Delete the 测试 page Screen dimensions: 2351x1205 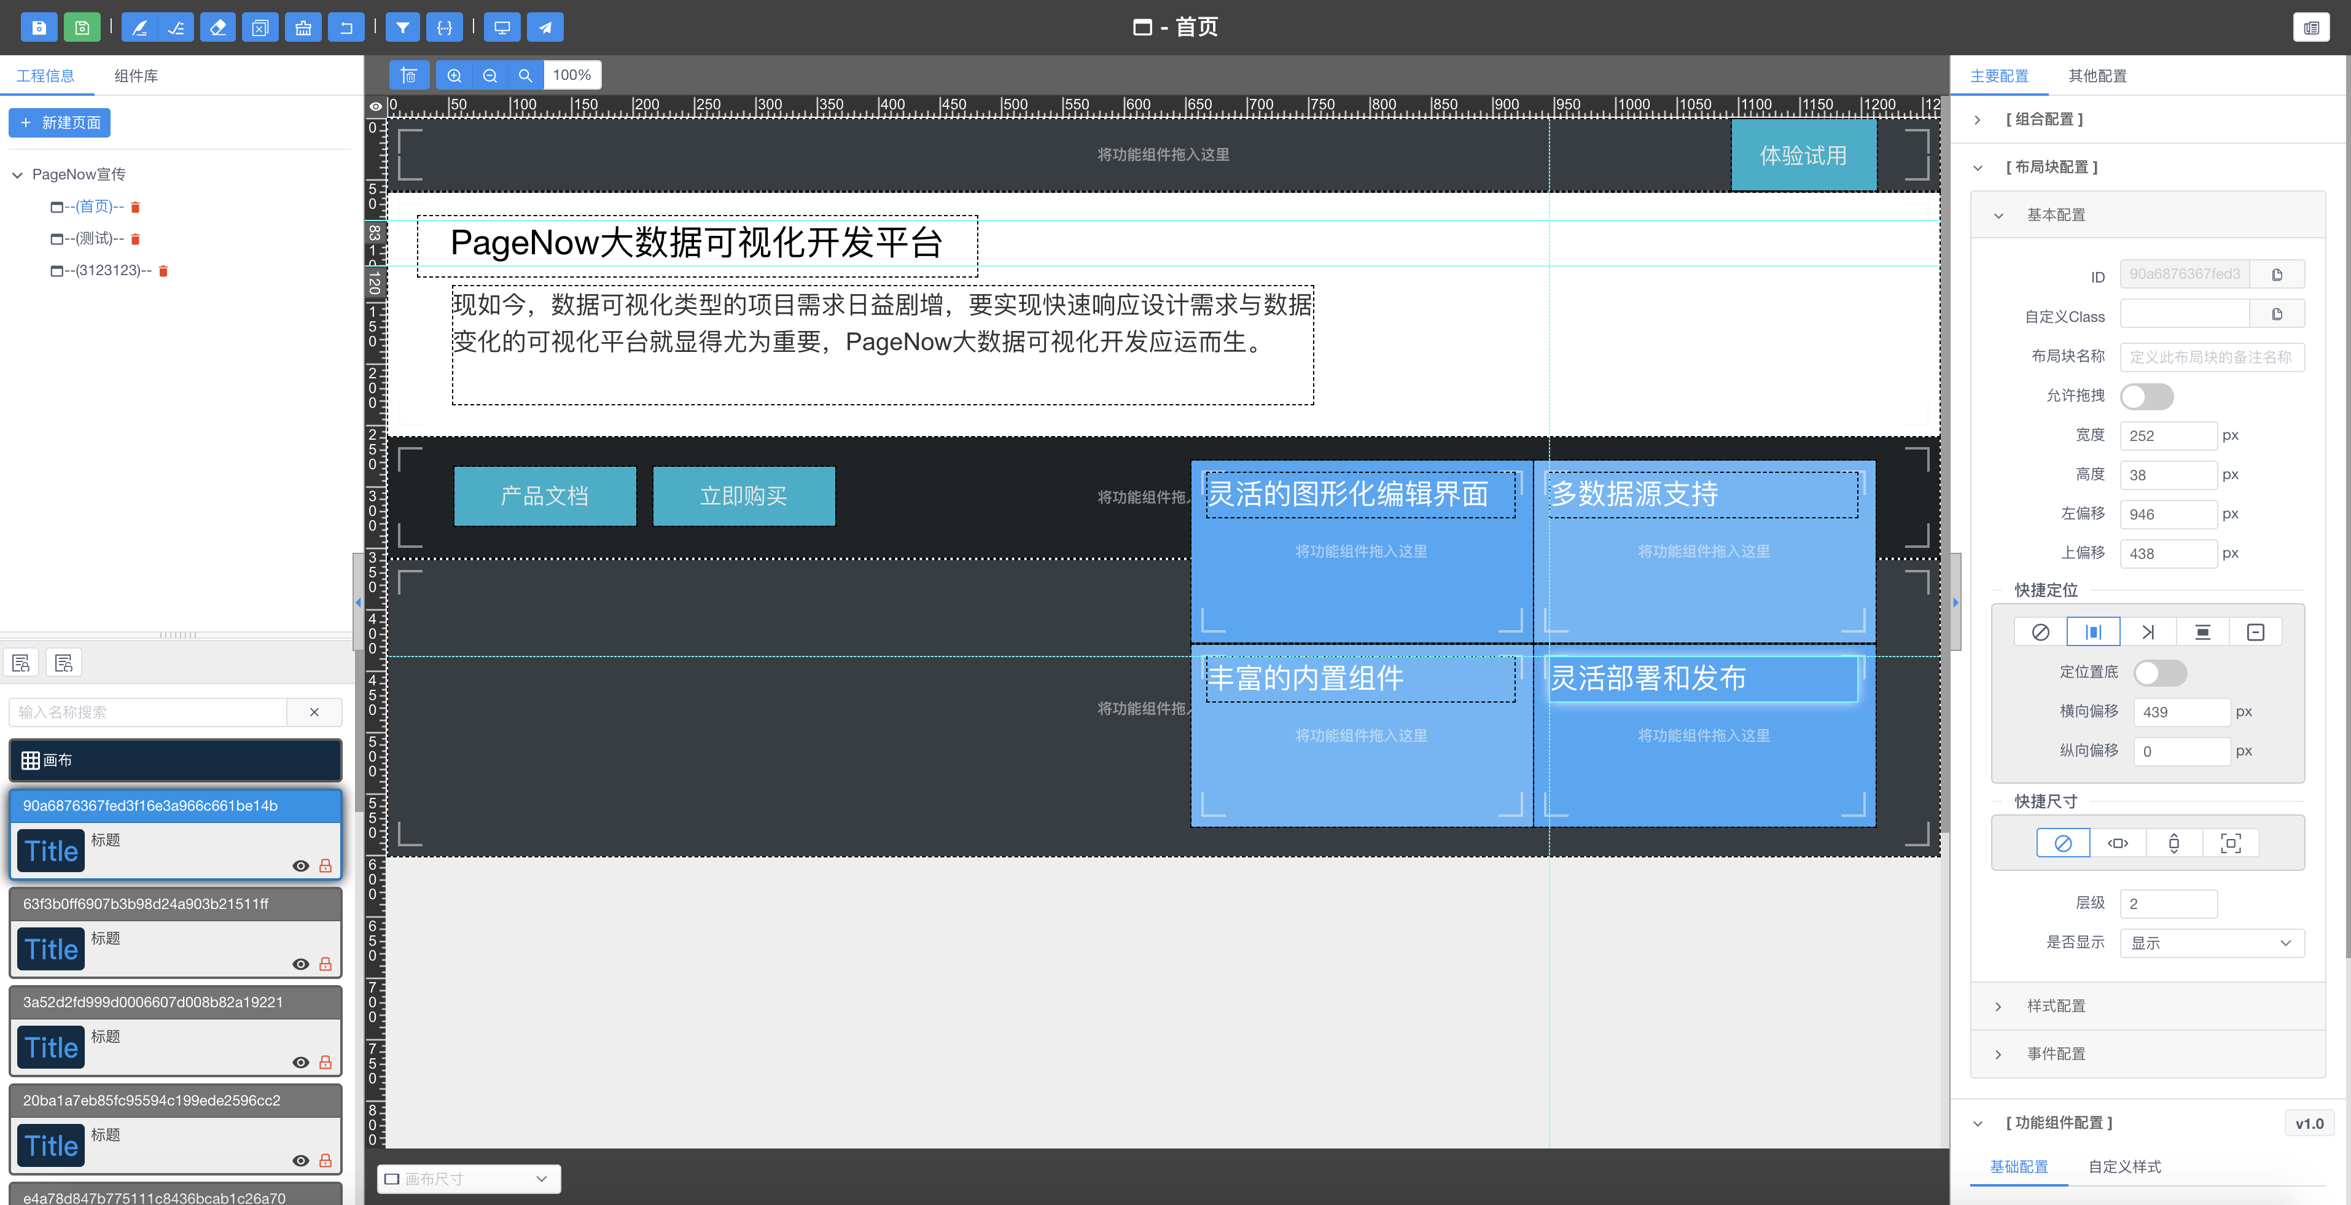(x=135, y=239)
